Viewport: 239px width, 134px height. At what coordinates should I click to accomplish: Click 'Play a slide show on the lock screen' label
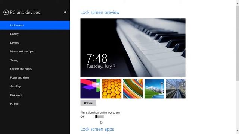(100, 112)
